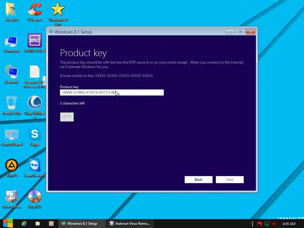Screen dimensions: 304x228
Task: Close the Windows 8.1 Setup window
Action: pyautogui.click(x=251, y=32)
